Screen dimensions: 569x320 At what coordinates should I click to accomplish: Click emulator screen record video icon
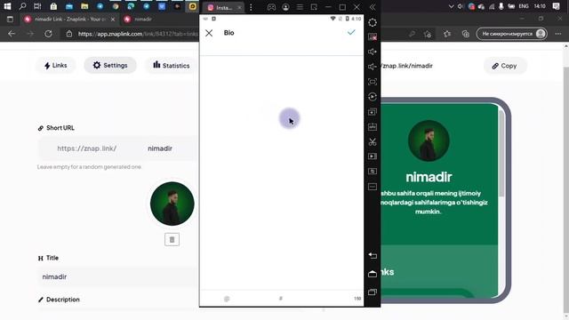pos(373,156)
